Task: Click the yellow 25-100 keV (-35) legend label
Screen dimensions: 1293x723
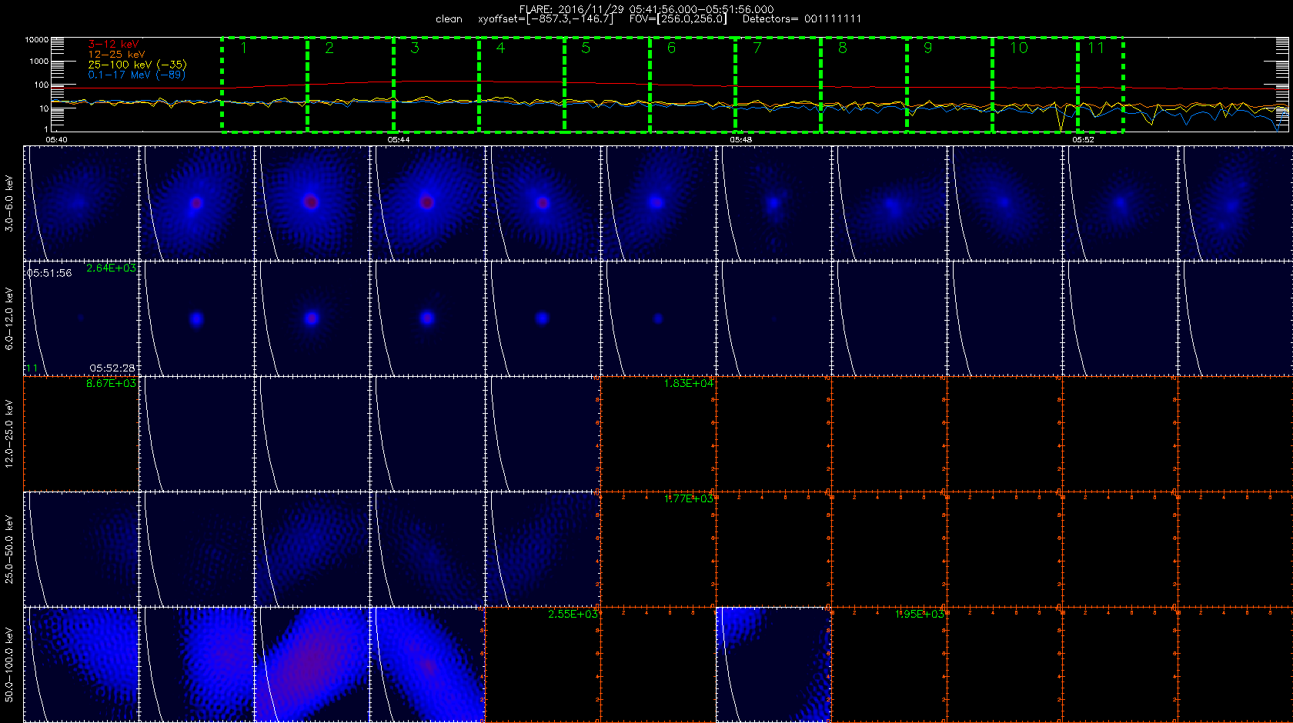Action: coord(137,65)
